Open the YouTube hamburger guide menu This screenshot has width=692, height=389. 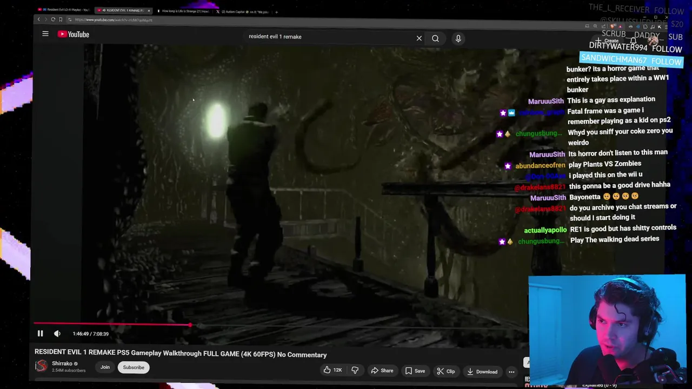45,34
